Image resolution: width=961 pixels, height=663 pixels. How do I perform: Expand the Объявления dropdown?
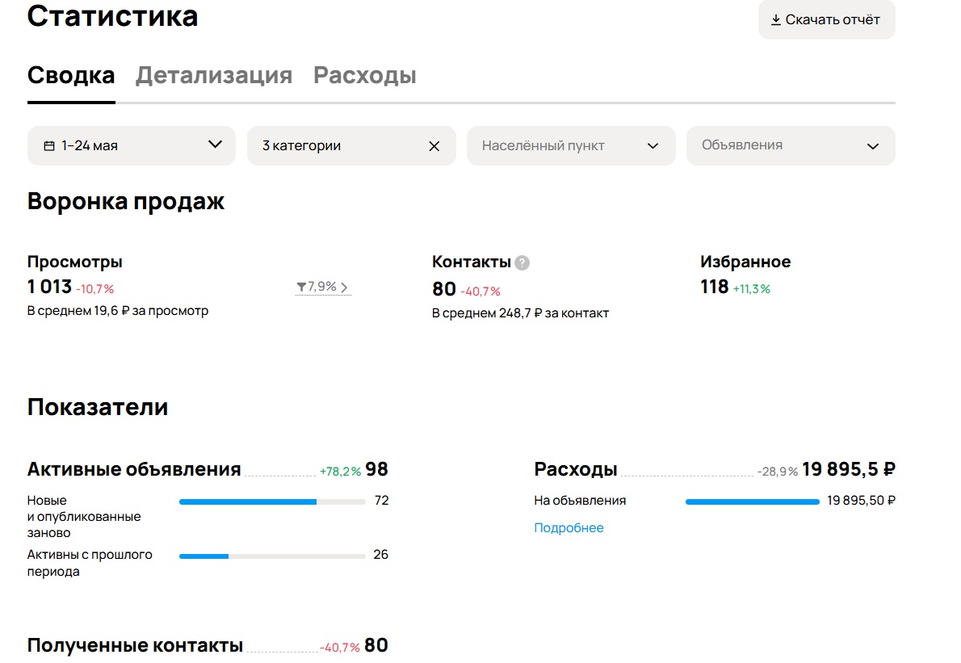791,146
